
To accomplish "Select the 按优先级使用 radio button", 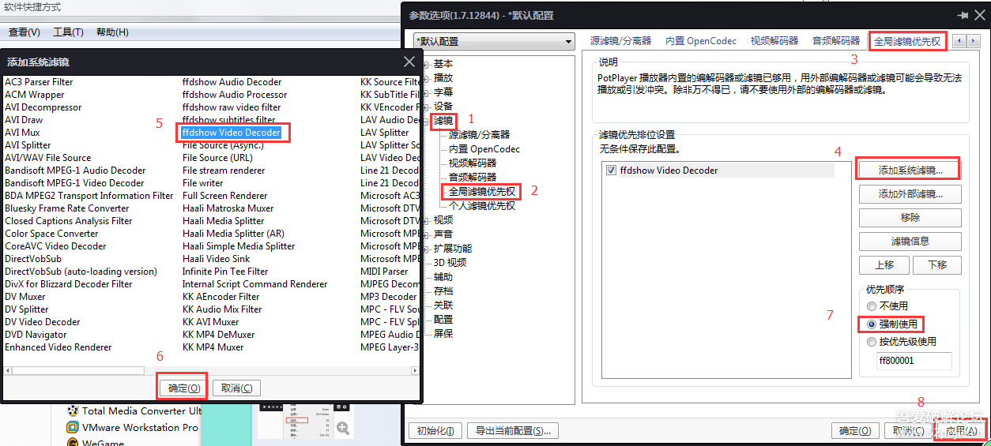I will coord(872,342).
